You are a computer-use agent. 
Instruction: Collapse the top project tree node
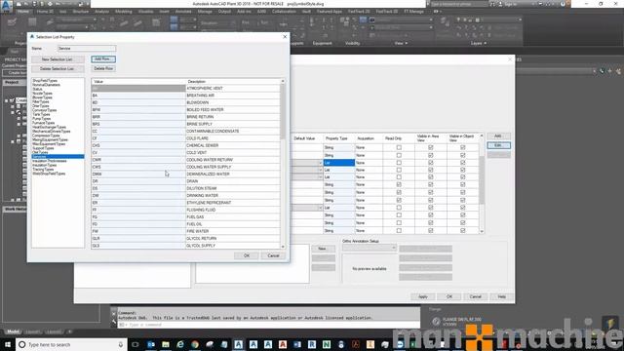7,100
